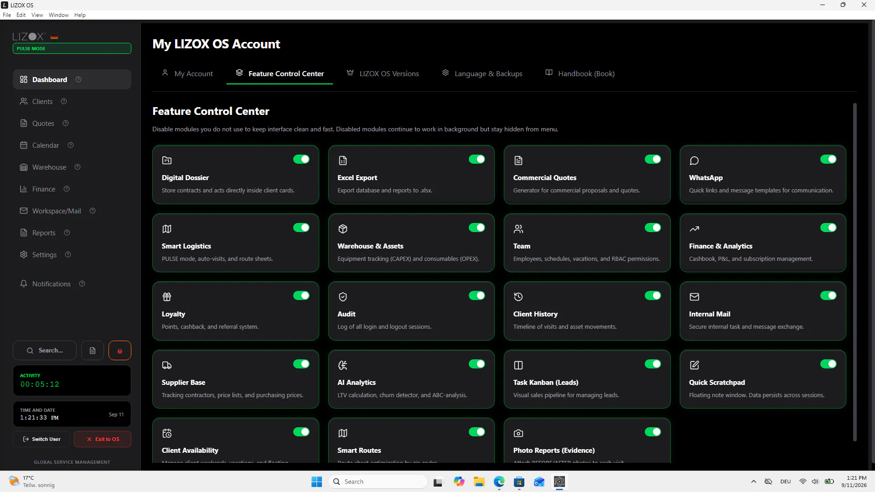Toggle the Supplier Base switch
Viewport: 875px width, 492px height.
(x=301, y=364)
